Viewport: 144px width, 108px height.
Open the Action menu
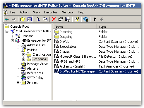click(24, 12)
